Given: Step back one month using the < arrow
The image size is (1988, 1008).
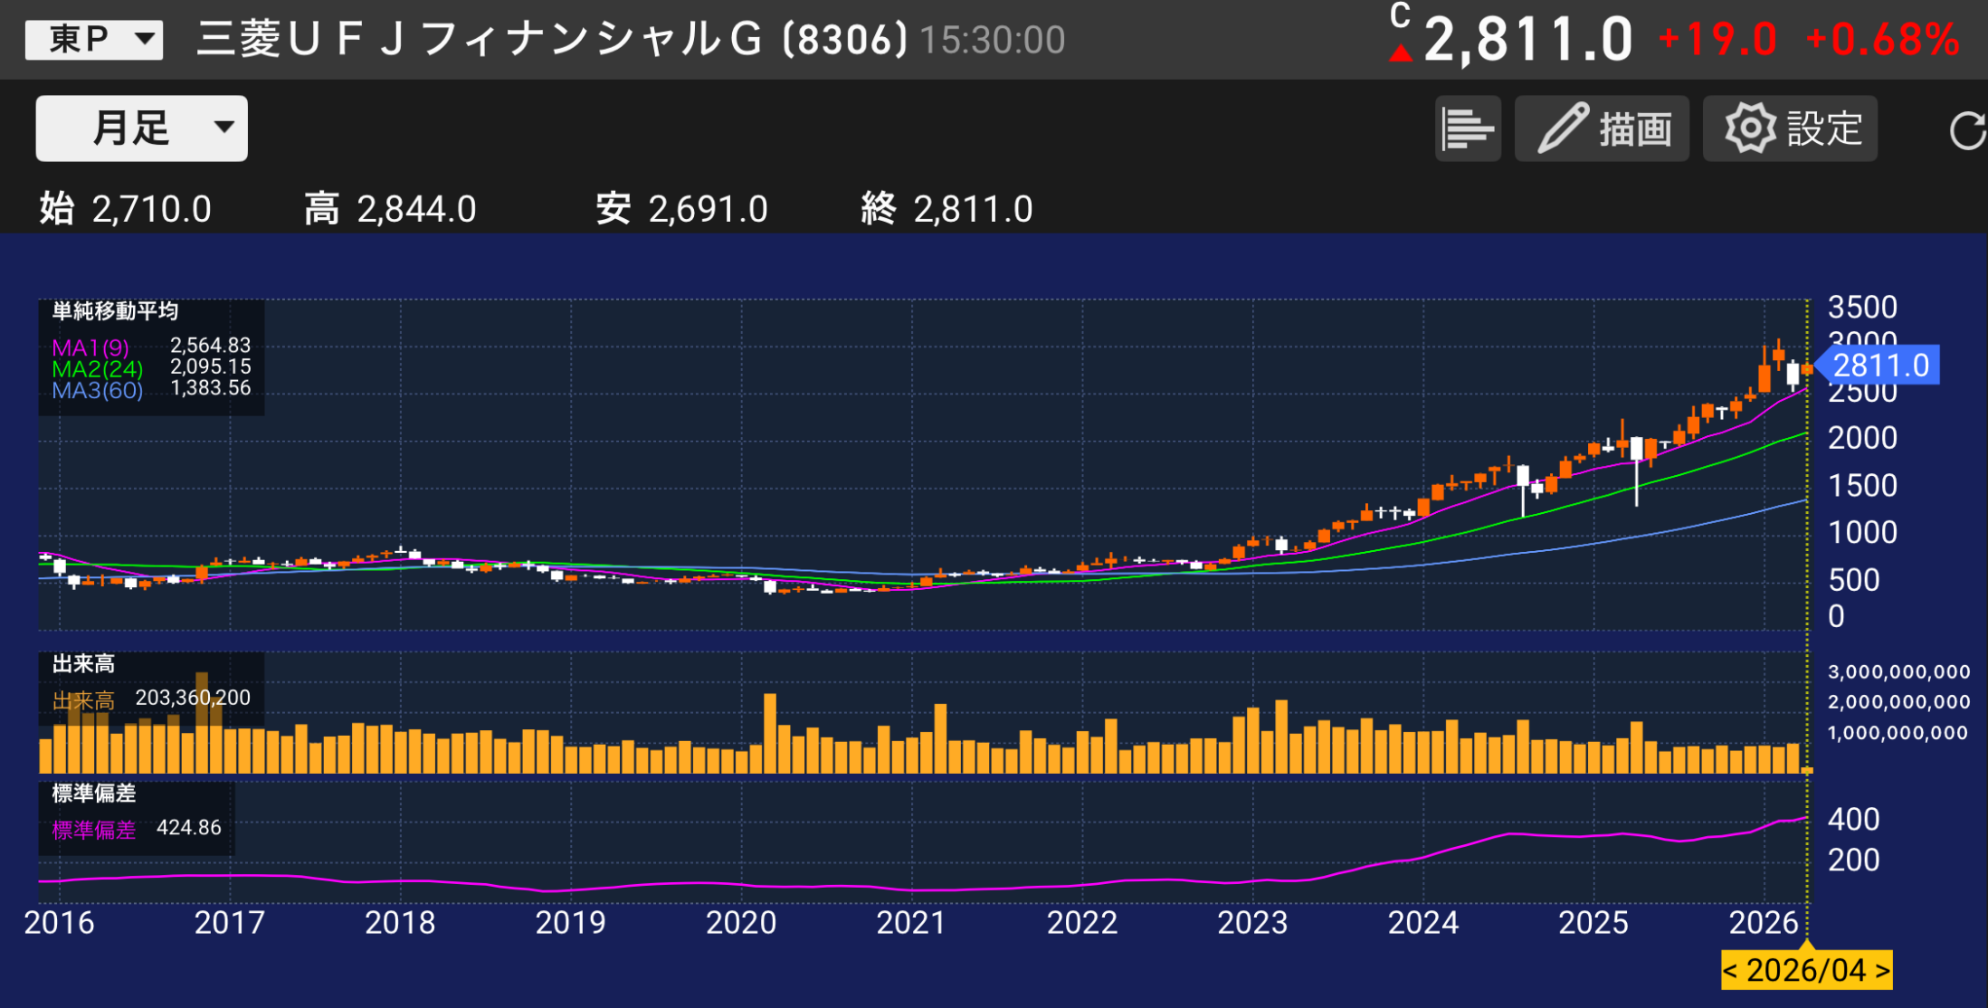Looking at the screenshot, I should [x=1733, y=969].
